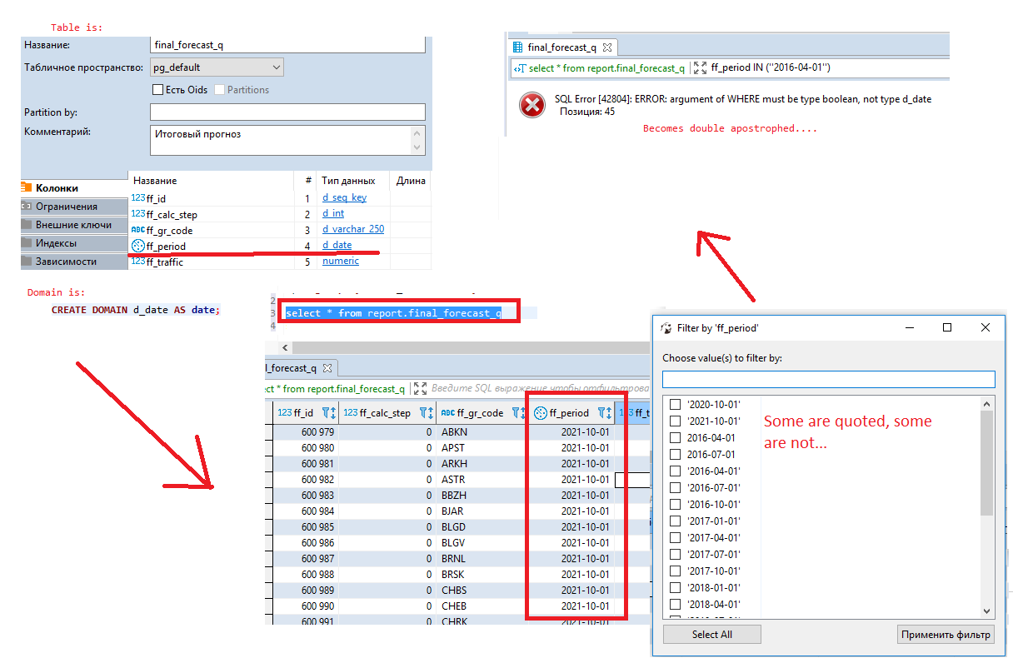Open the d_int data type link
Screen dimensions: 1013x663
click(x=333, y=214)
